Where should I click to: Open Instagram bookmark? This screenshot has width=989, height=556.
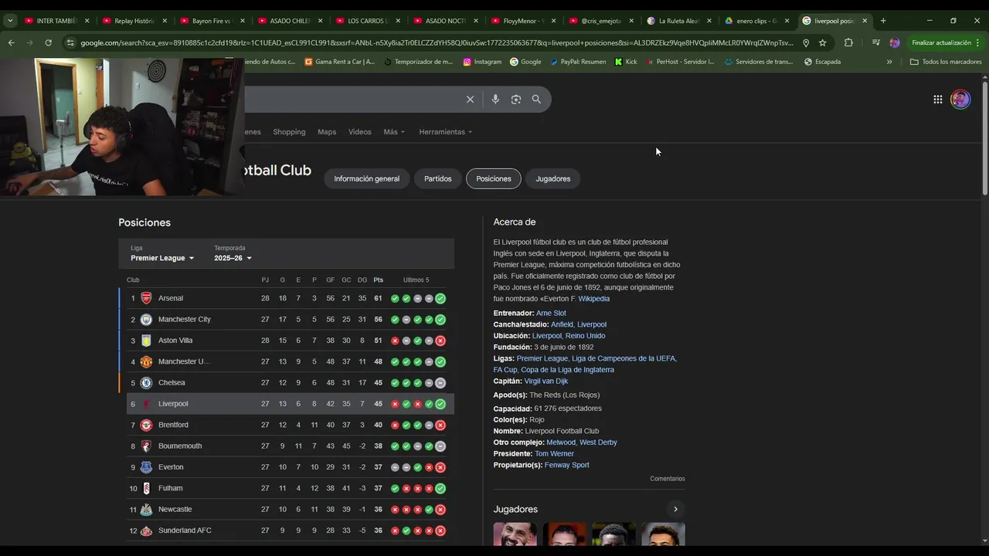click(x=482, y=62)
